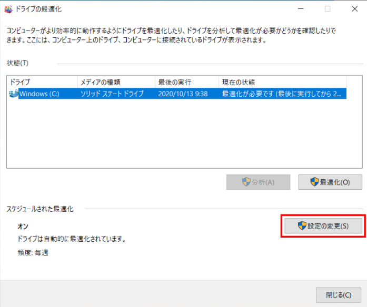Click the 最適化(O) optimize button
The image size is (367, 307).
[x=330, y=182]
